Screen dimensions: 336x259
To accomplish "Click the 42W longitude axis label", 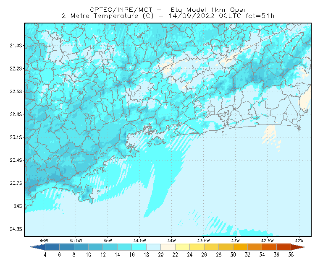I will pyautogui.click(x=299, y=241).
